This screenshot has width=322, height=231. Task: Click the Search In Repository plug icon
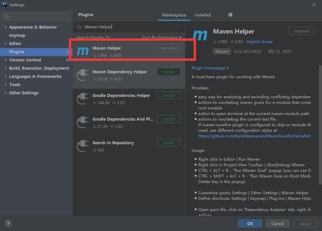(x=83, y=146)
